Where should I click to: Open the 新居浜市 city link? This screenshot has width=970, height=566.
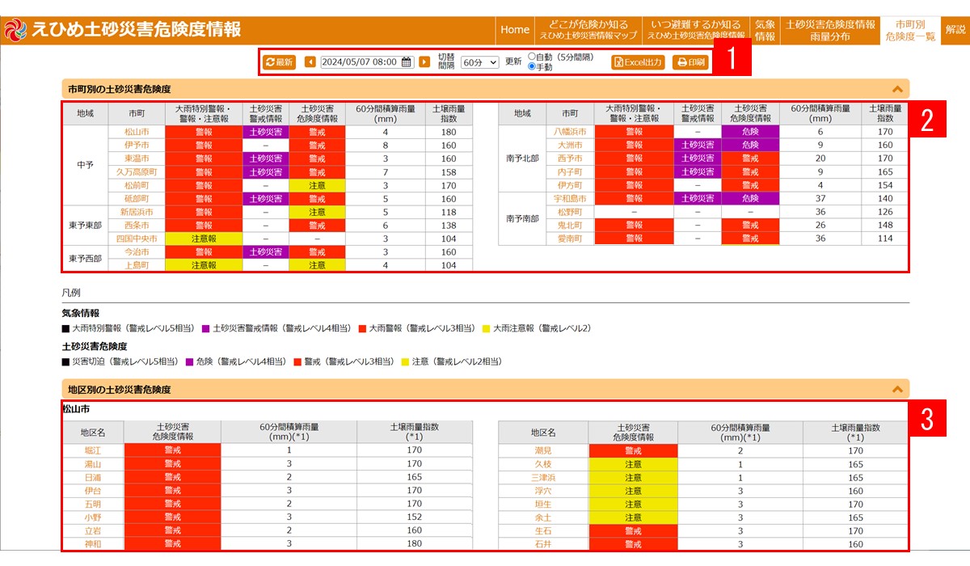[x=137, y=212]
